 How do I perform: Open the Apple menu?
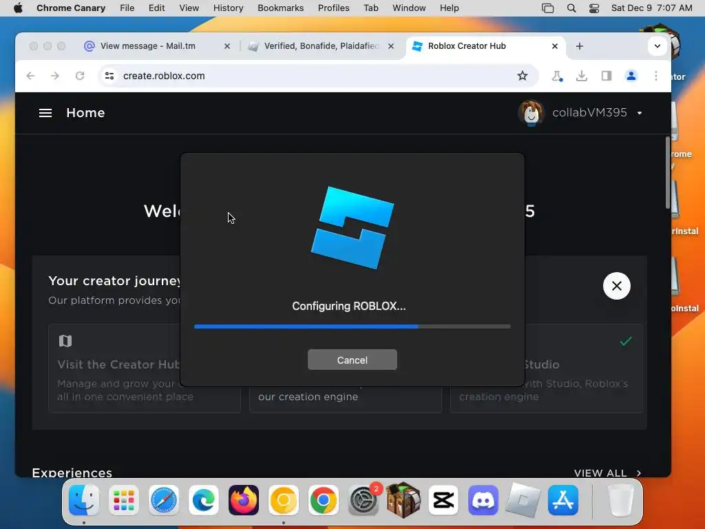pos(19,8)
